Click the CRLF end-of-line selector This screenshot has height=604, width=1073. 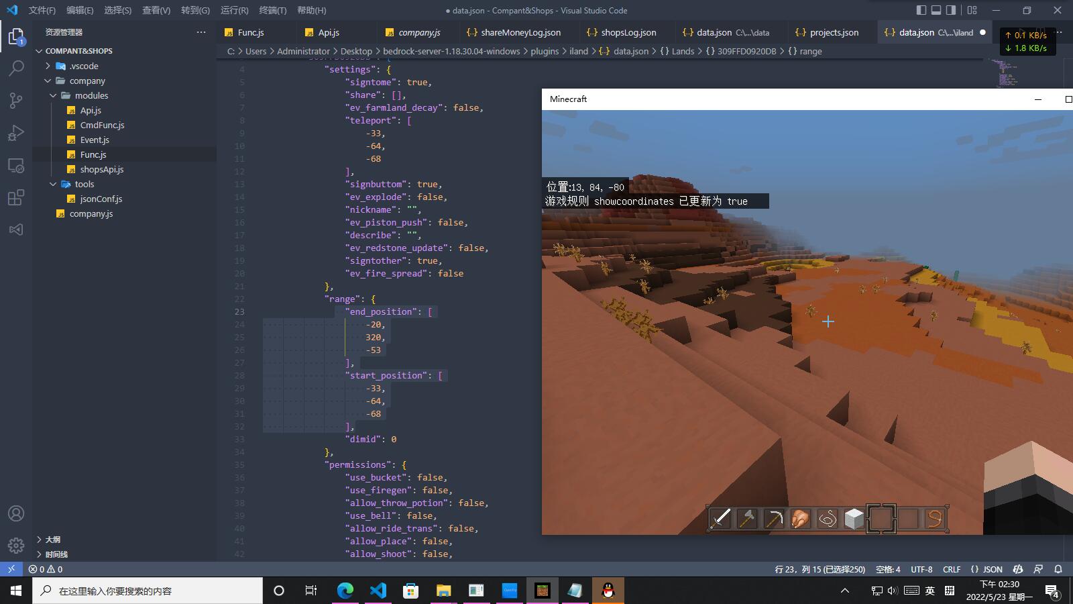point(952,569)
